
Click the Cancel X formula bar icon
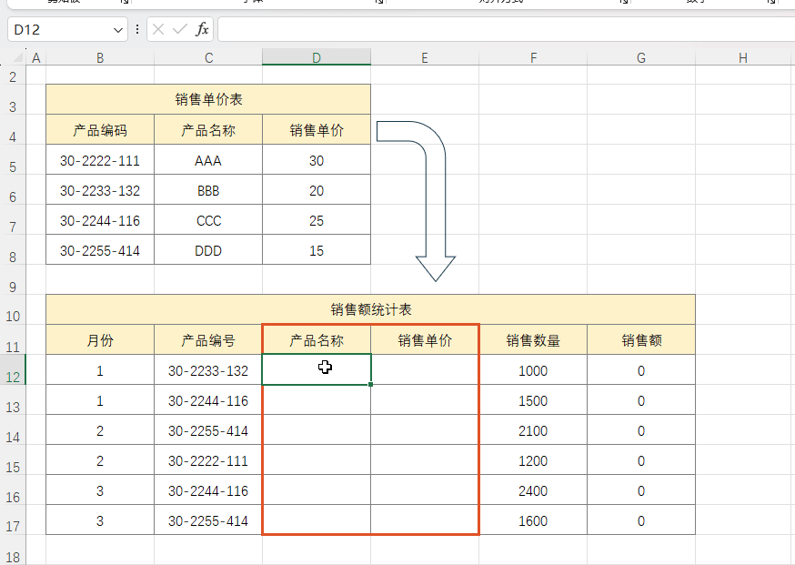[158, 29]
